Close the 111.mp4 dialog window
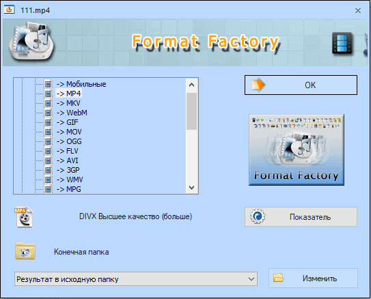371x299 pixels. point(358,10)
